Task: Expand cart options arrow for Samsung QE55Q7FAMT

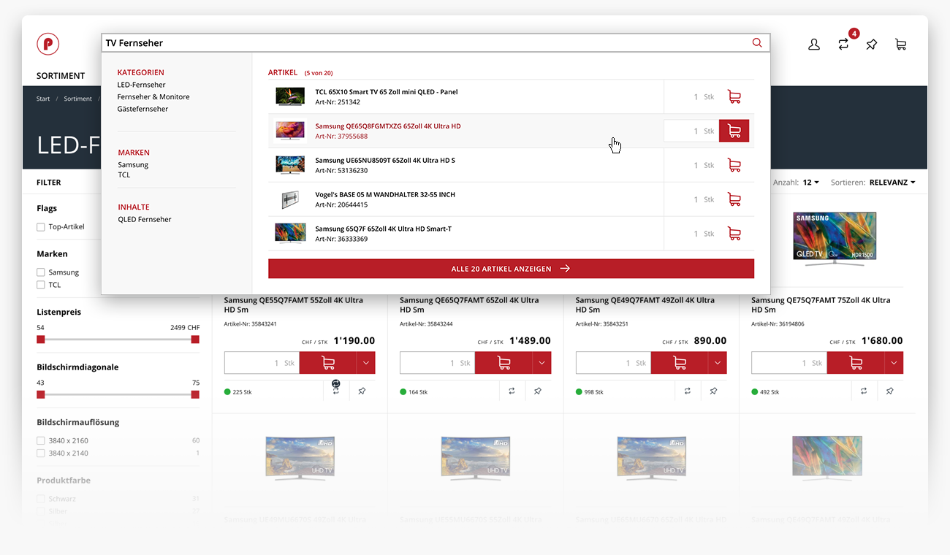Action: (x=366, y=363)
